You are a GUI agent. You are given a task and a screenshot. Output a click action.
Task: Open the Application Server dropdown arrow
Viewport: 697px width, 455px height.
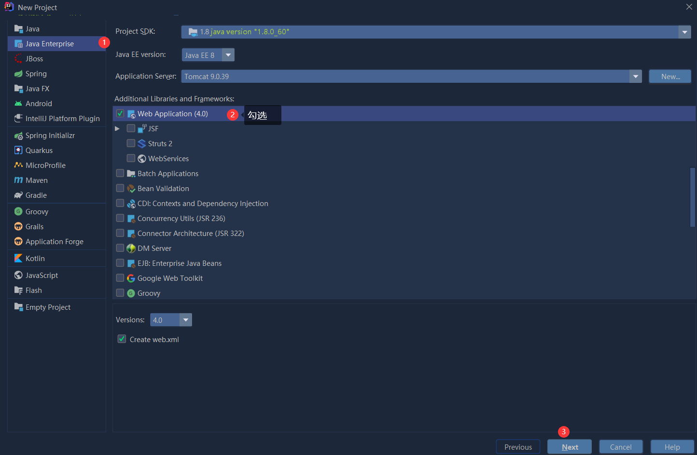[636, 76]
